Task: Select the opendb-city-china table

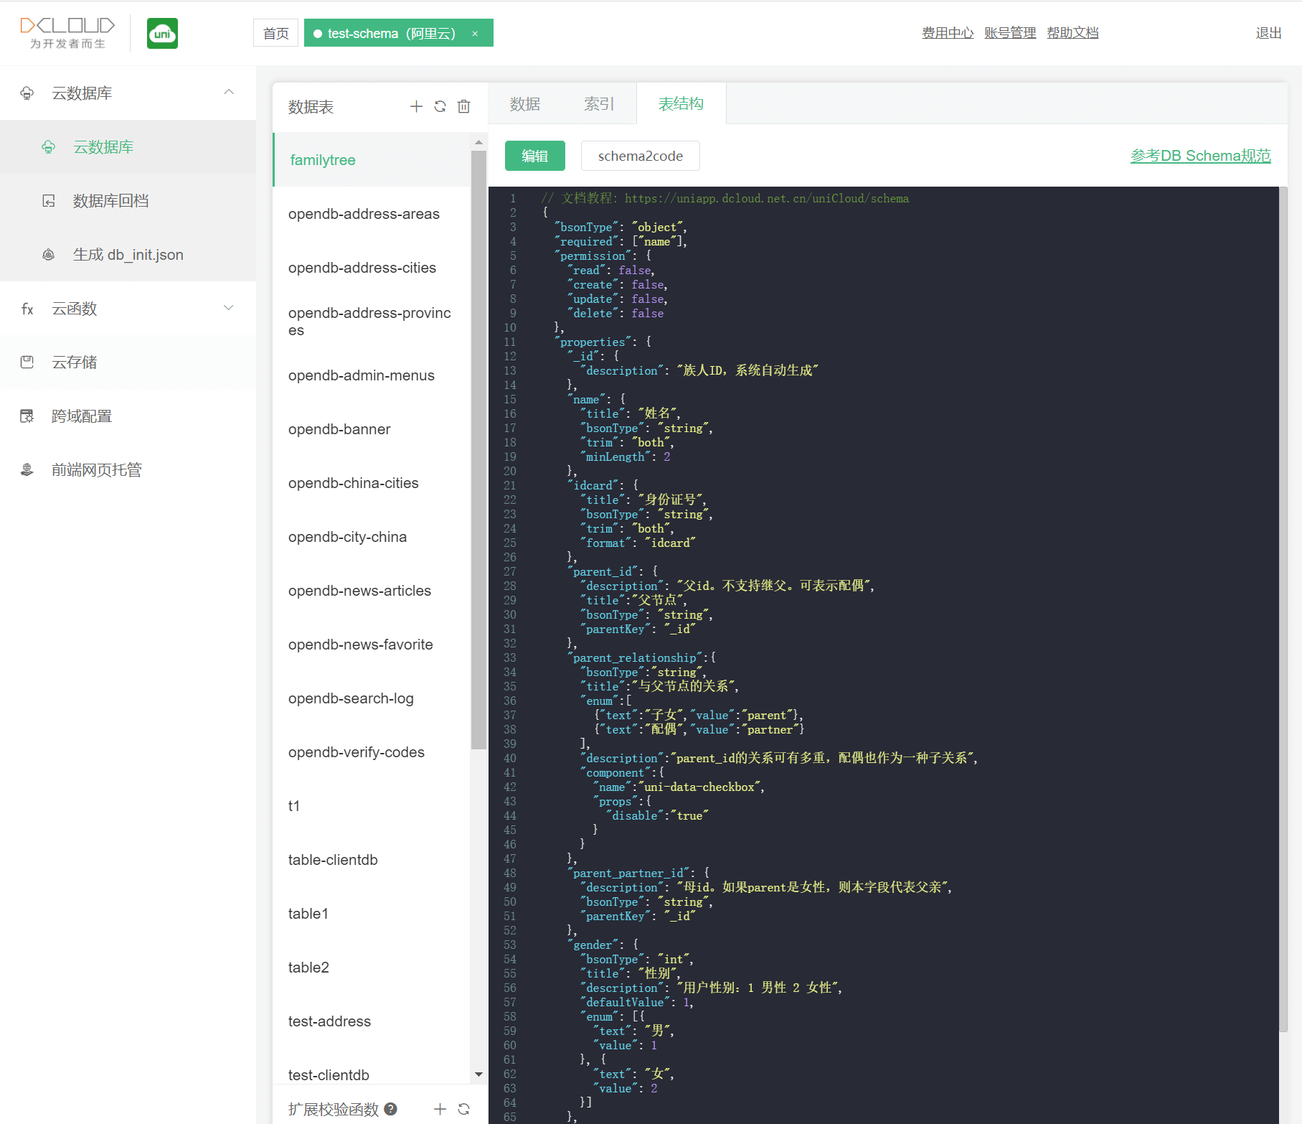Action: click(372, 537)
